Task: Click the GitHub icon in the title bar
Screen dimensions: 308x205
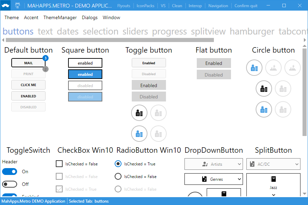Action: 18,5
